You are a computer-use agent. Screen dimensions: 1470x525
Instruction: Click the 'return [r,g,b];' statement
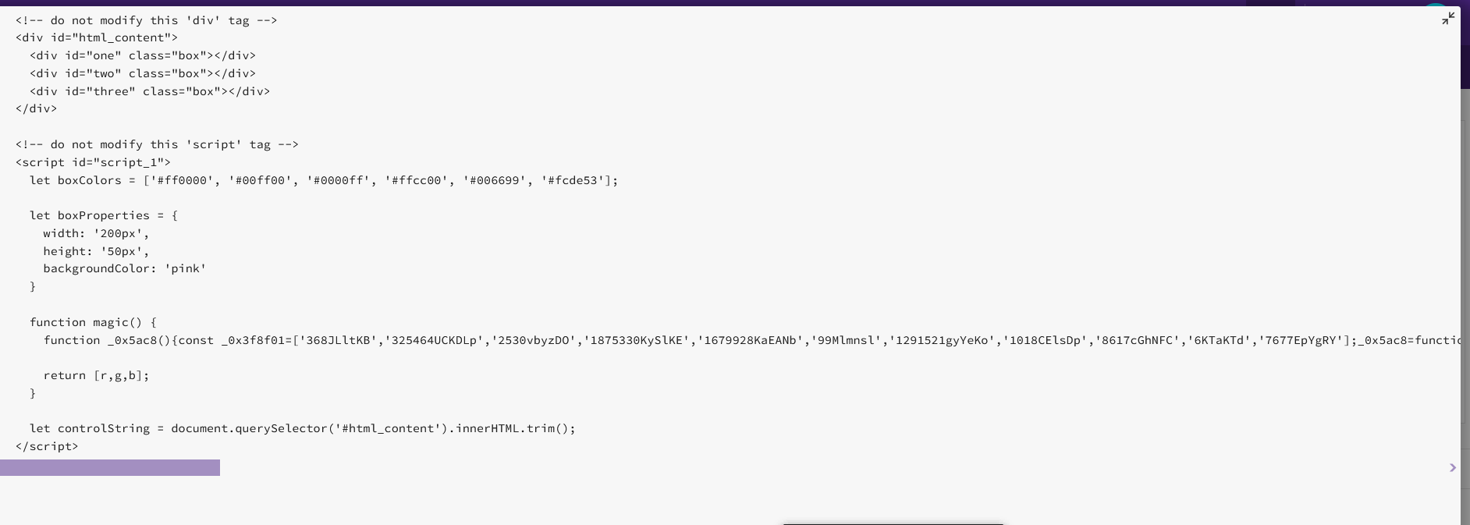96,375
